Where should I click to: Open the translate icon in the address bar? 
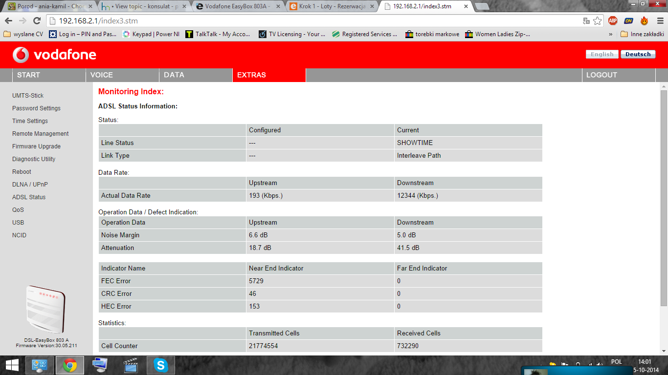(x=585, y=21)
